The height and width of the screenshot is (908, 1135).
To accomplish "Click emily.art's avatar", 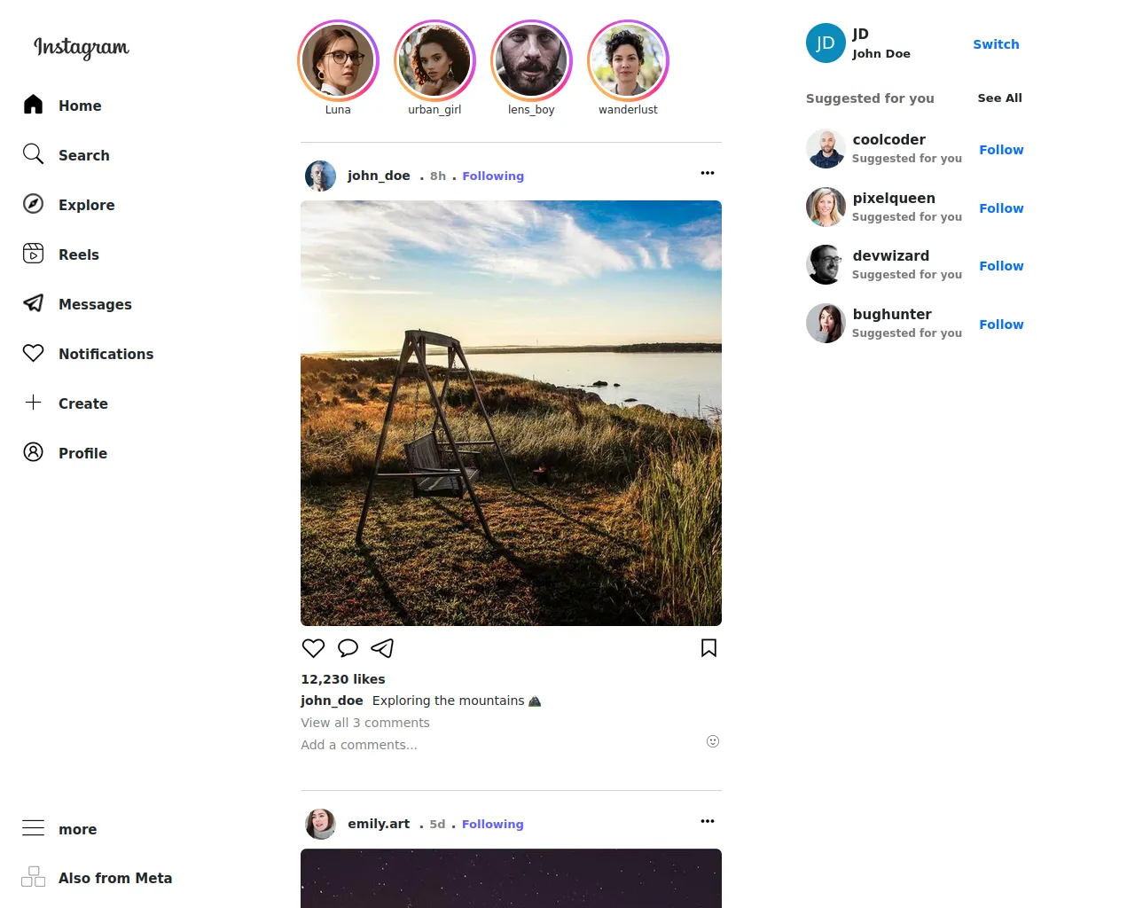I will click(x=320, y=824).
